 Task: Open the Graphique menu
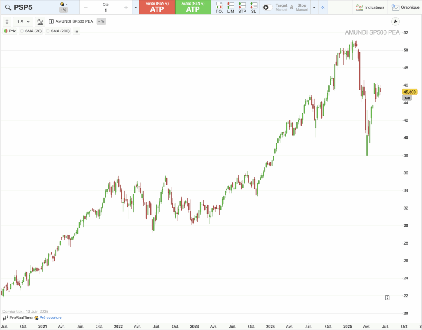coord(406,7)
